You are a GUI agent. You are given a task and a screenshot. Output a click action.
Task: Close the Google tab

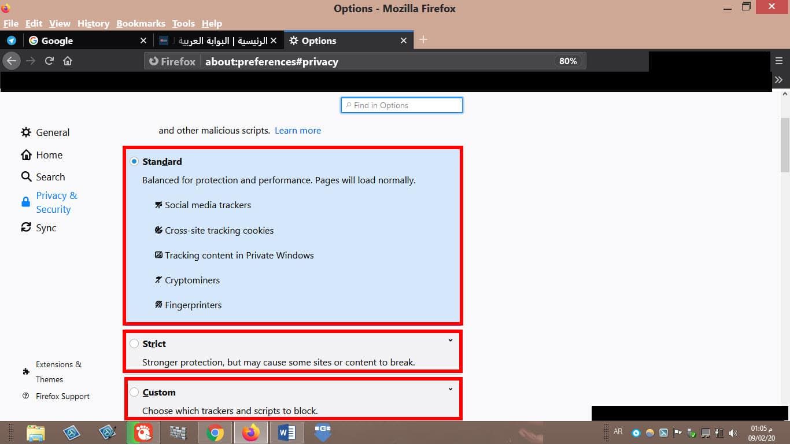pyautogui.click(x=143, y=40)
